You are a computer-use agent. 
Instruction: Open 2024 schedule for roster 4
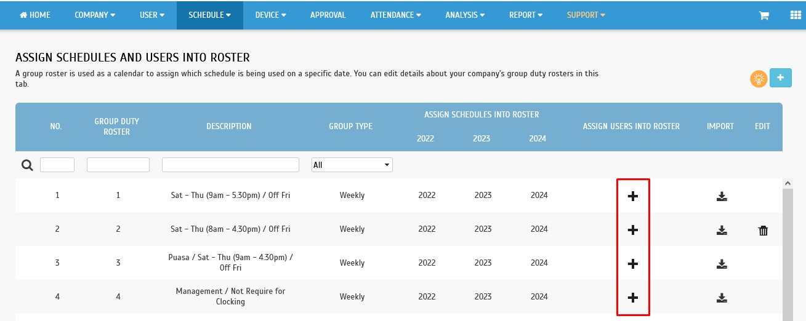tap(539, 297)
